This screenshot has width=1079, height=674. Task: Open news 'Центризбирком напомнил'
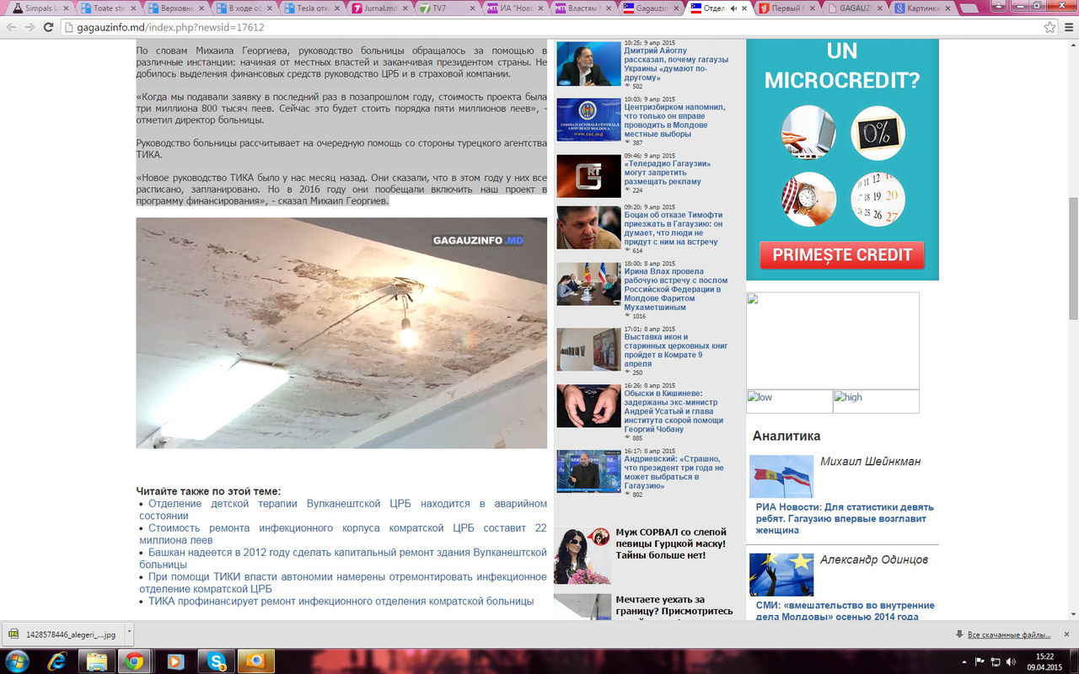[674, 120]
